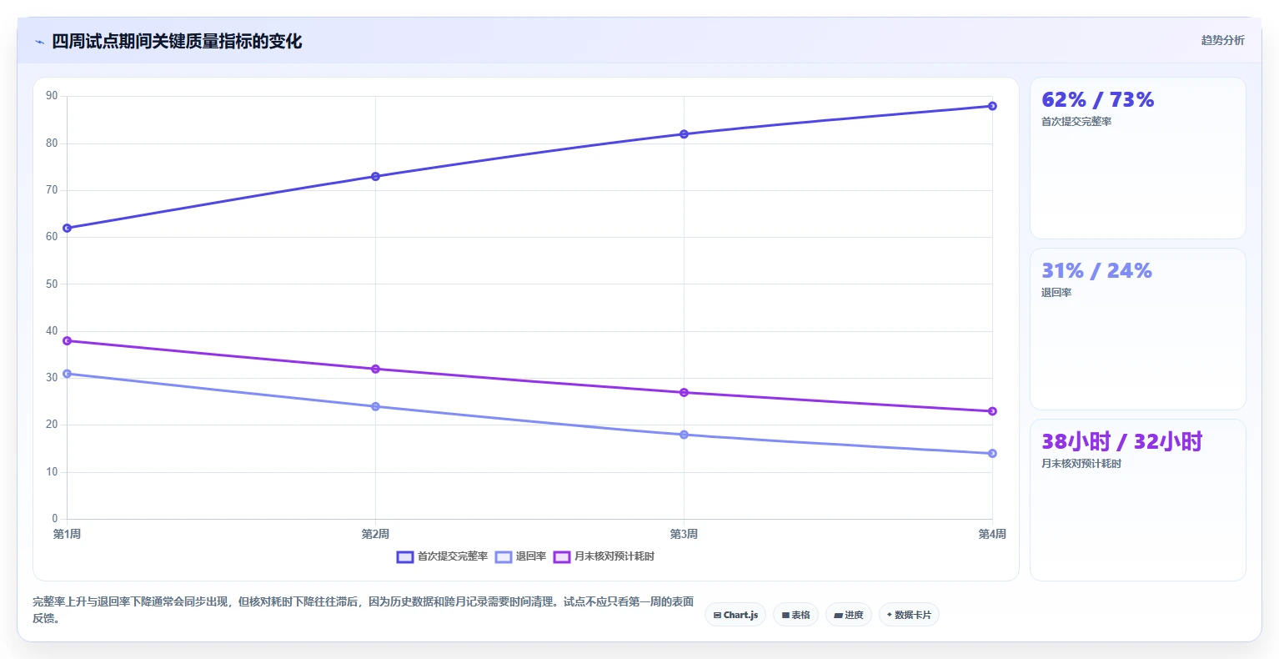Click the 第3周 x-axis label

[x=684, y=534]
